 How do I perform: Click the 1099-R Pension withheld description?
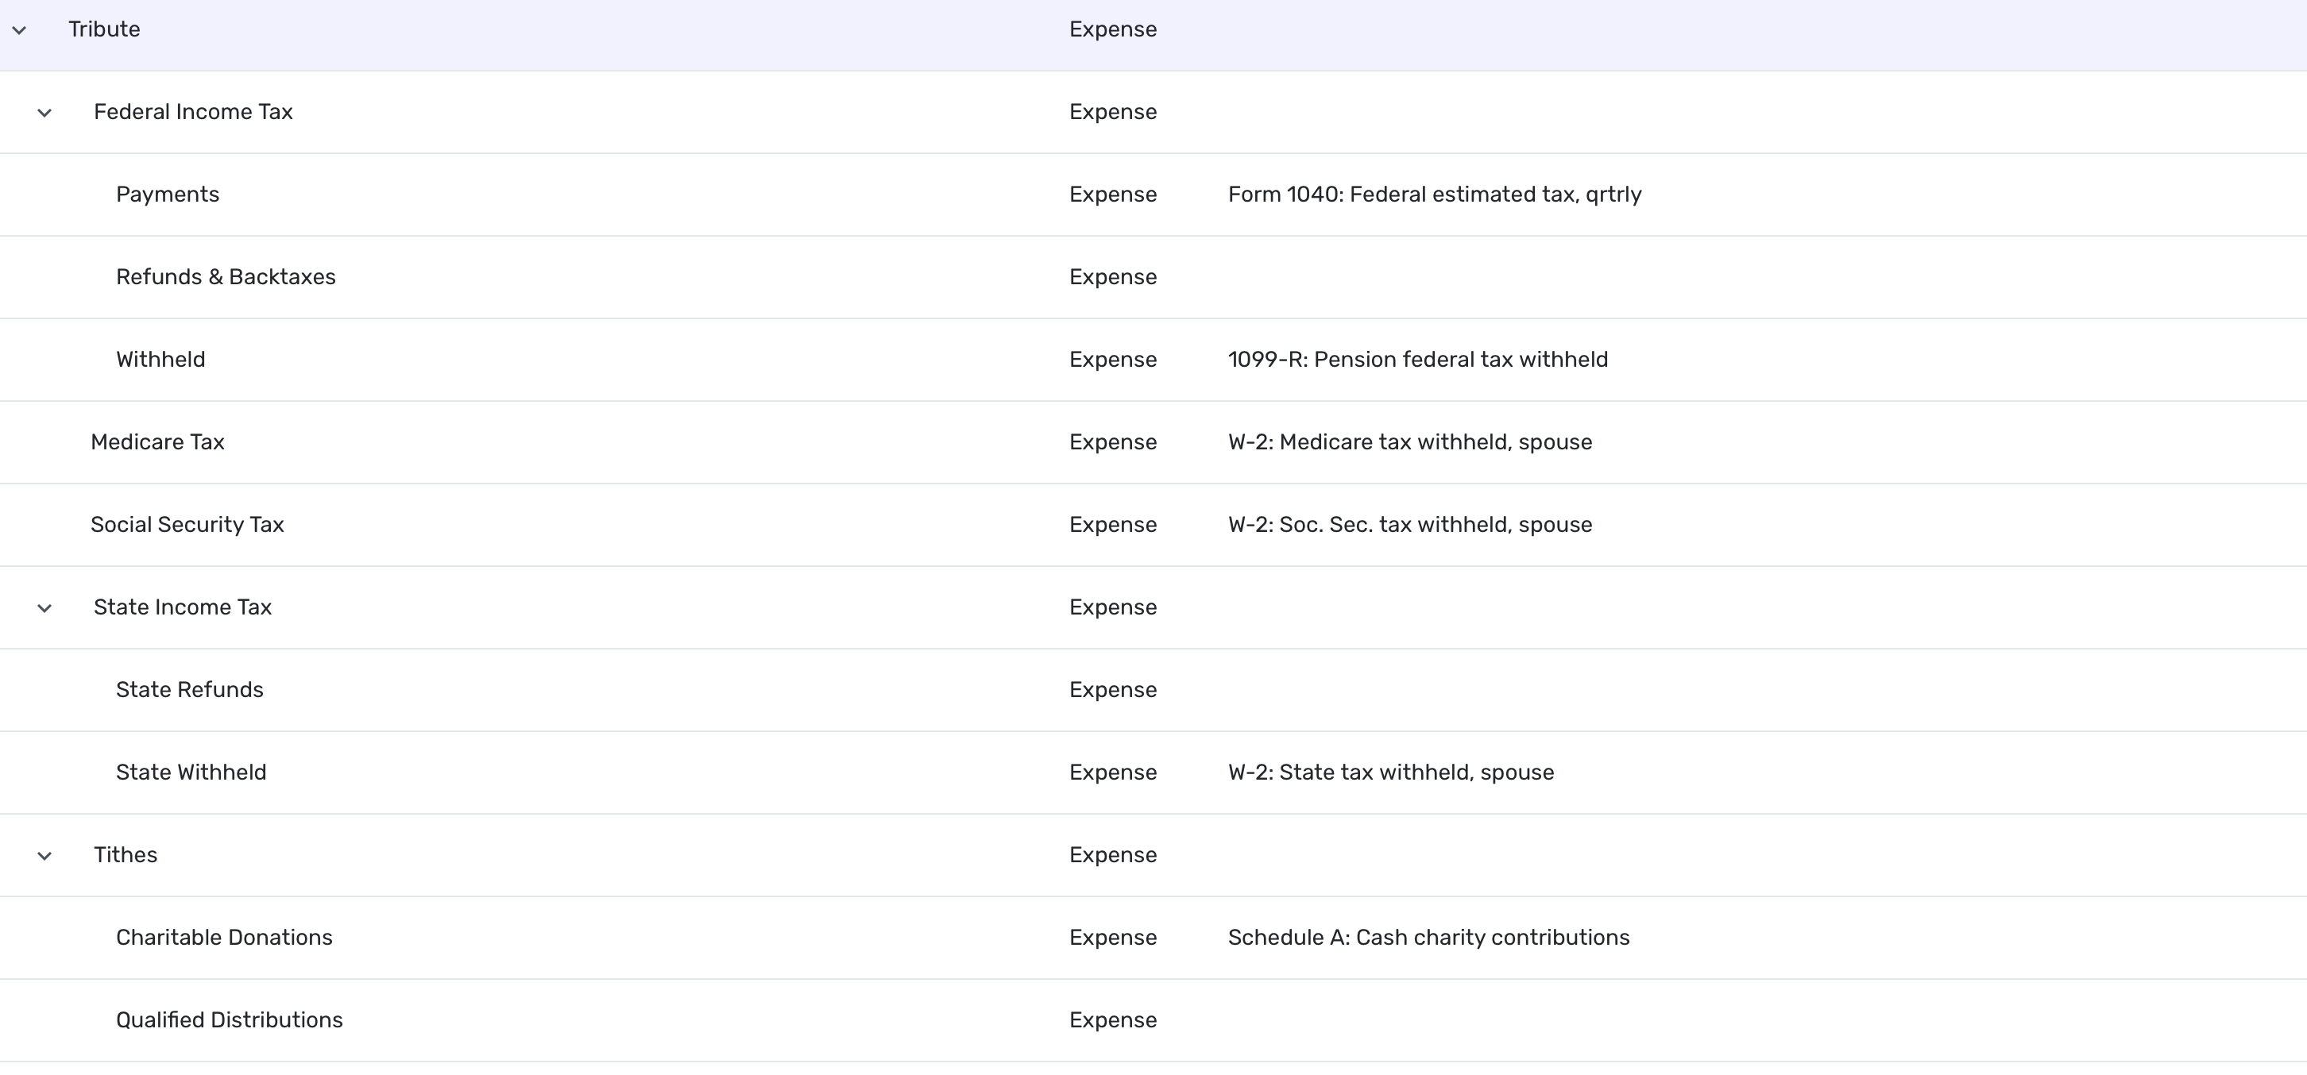click(1416, 359)
